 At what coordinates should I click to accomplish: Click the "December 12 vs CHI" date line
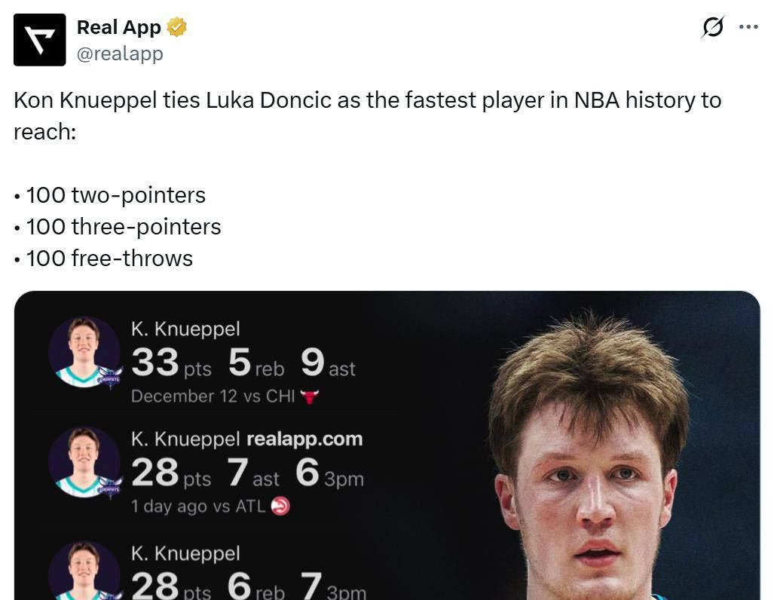(213, 396)
